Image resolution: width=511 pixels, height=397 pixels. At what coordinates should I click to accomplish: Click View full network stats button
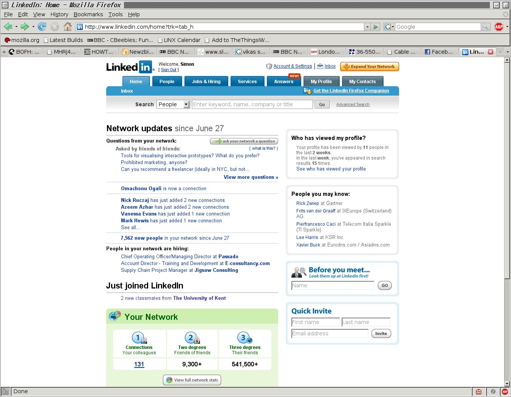pyautogui.click(x=192, y=380)
